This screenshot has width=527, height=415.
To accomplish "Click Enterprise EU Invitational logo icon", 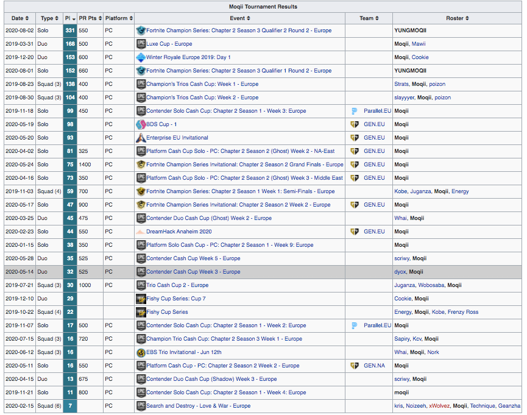I will [141, 138].
